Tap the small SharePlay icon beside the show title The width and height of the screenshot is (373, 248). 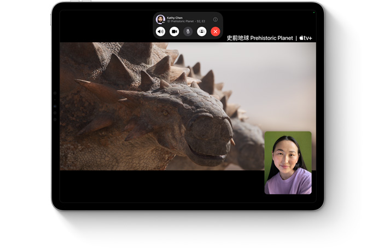pos(168,21)
